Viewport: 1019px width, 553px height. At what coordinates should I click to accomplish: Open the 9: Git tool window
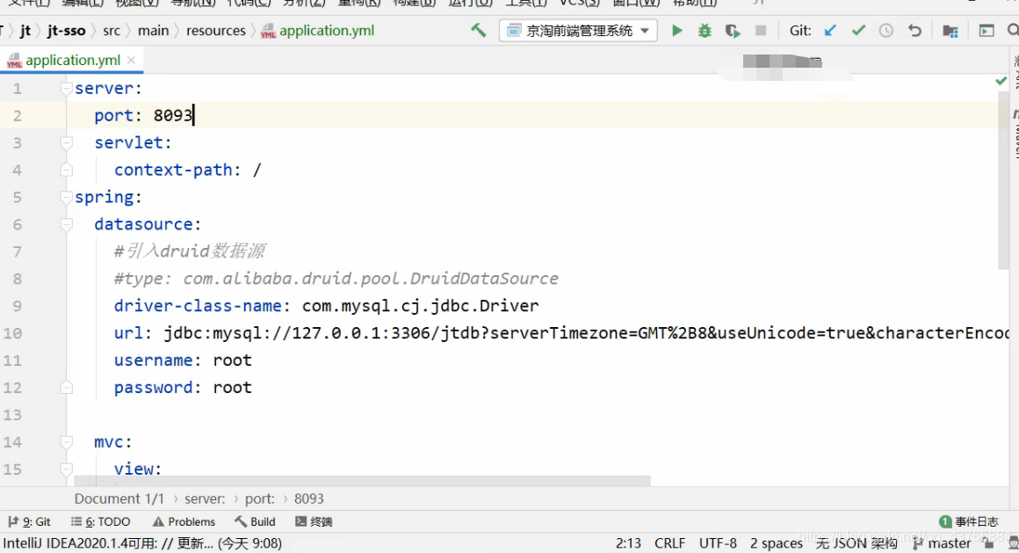29,521
